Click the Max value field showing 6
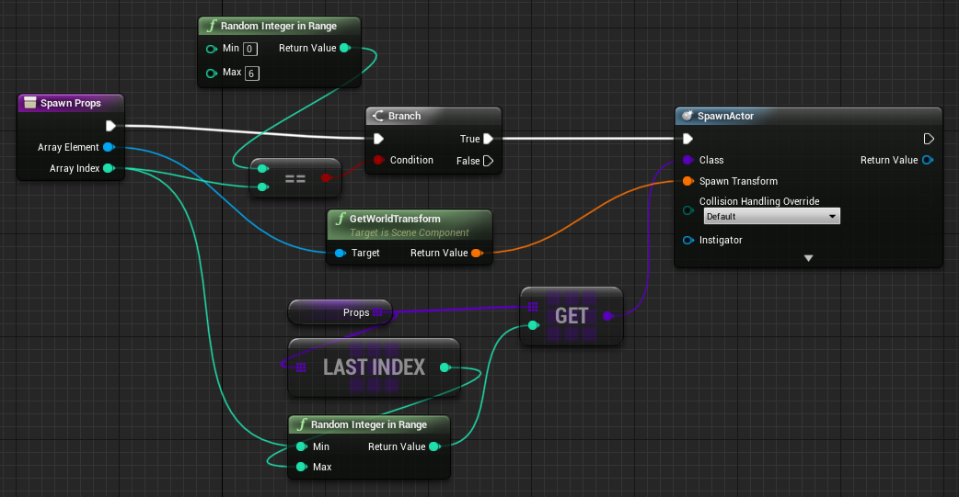The image size is (959, 497). (x=252, y=73)
